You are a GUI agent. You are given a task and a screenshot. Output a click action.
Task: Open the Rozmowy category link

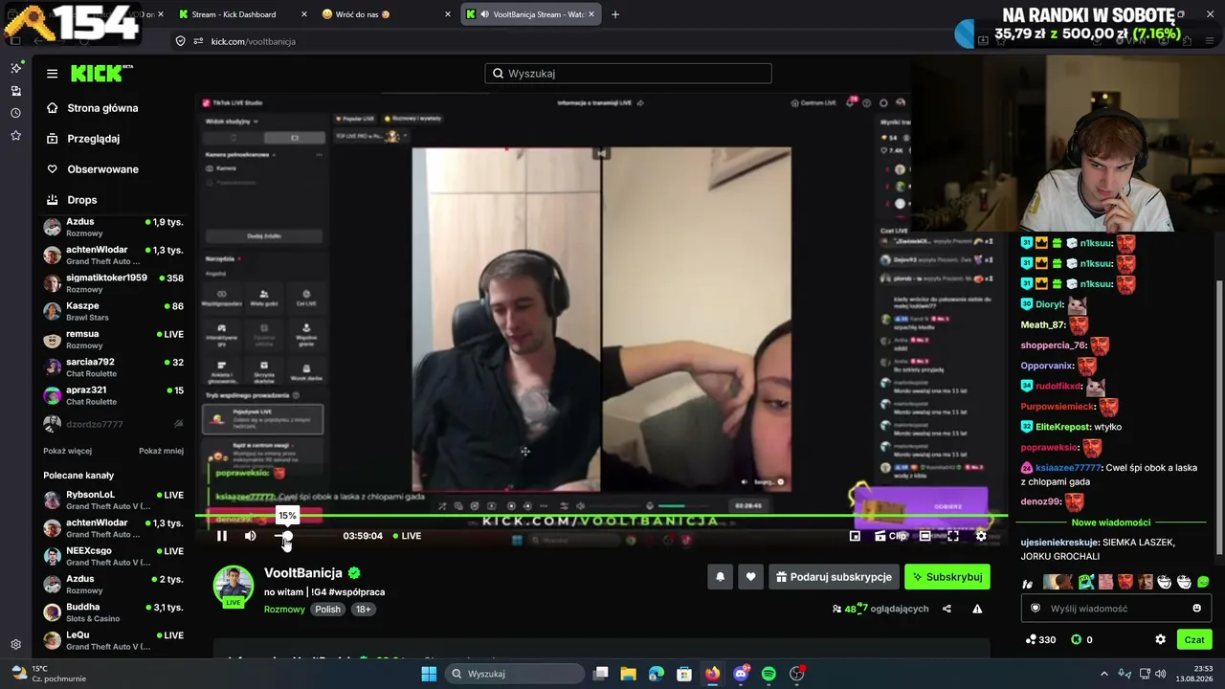(x=284, y=610)
